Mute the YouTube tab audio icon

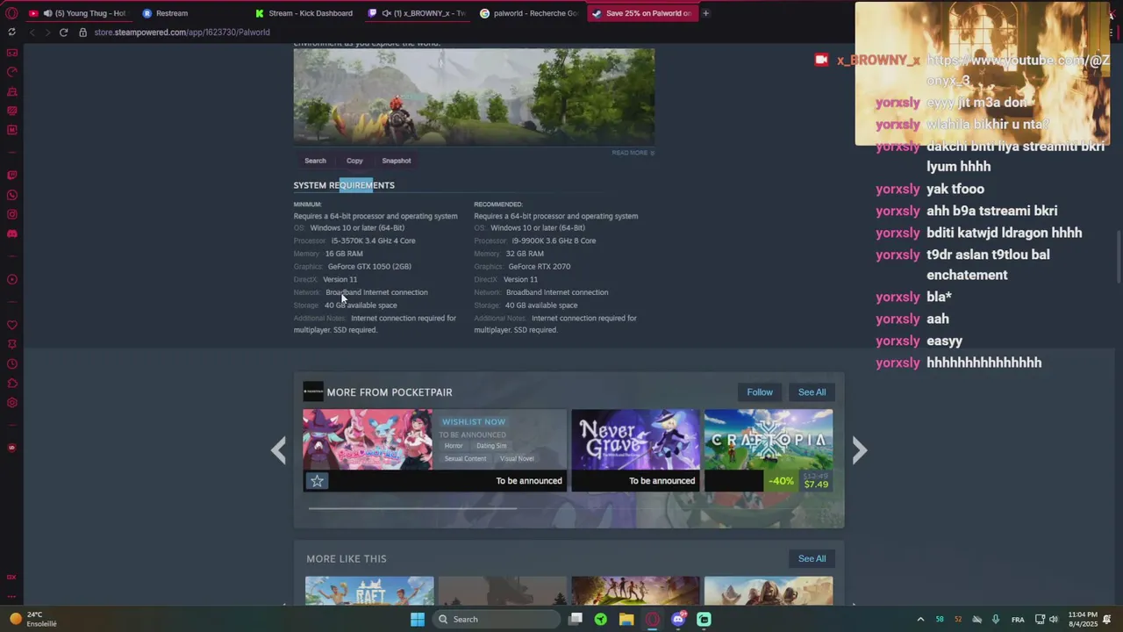47,13
